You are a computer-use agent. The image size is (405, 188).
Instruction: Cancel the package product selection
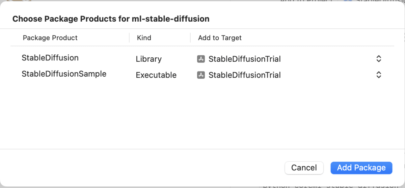click(304, 168)
